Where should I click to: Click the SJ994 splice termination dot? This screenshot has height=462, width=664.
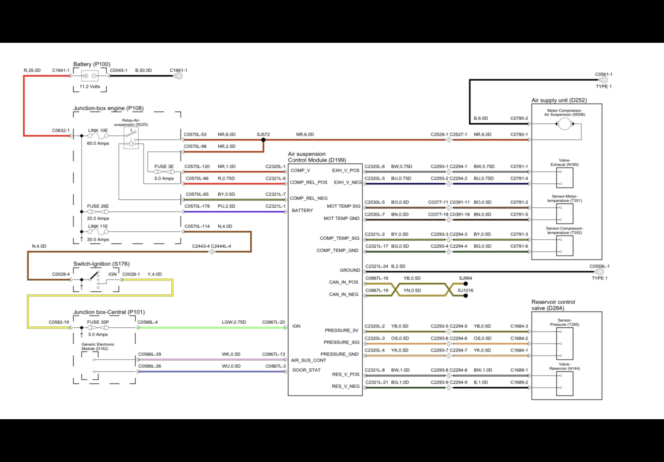click(466, 284)
